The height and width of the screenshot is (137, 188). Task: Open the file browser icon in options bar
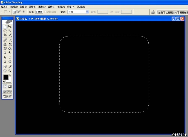tap(153, 12)
